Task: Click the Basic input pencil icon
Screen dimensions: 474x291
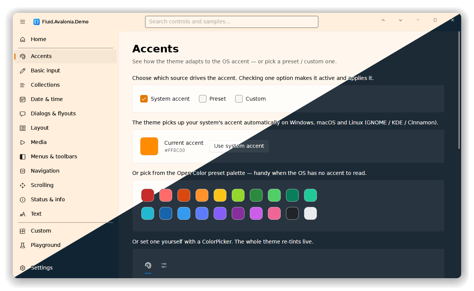Action: [x=23, y=70]
